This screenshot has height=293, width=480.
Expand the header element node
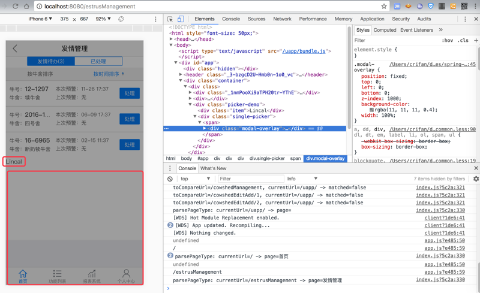pos(181,75)
